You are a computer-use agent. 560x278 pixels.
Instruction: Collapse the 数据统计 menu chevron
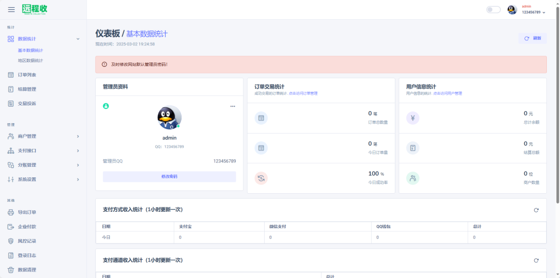click(78, 39)
